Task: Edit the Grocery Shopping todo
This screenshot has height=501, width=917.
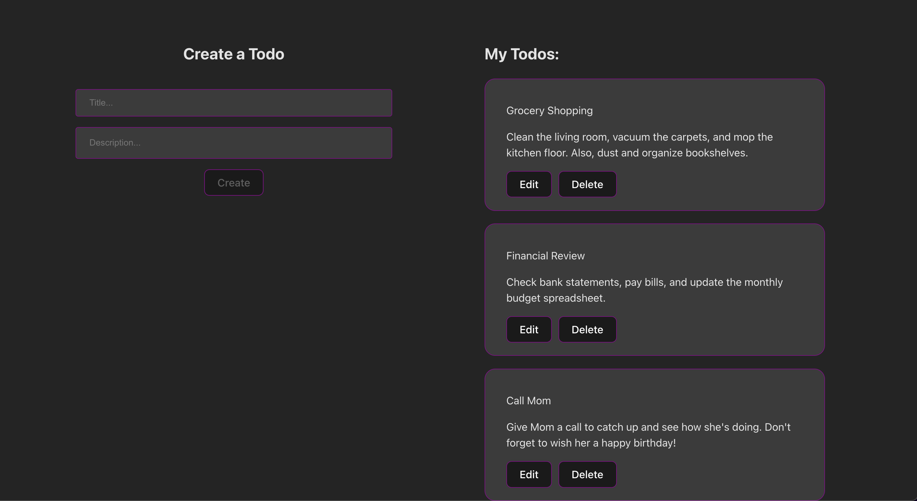Action: tap(529, 184)
